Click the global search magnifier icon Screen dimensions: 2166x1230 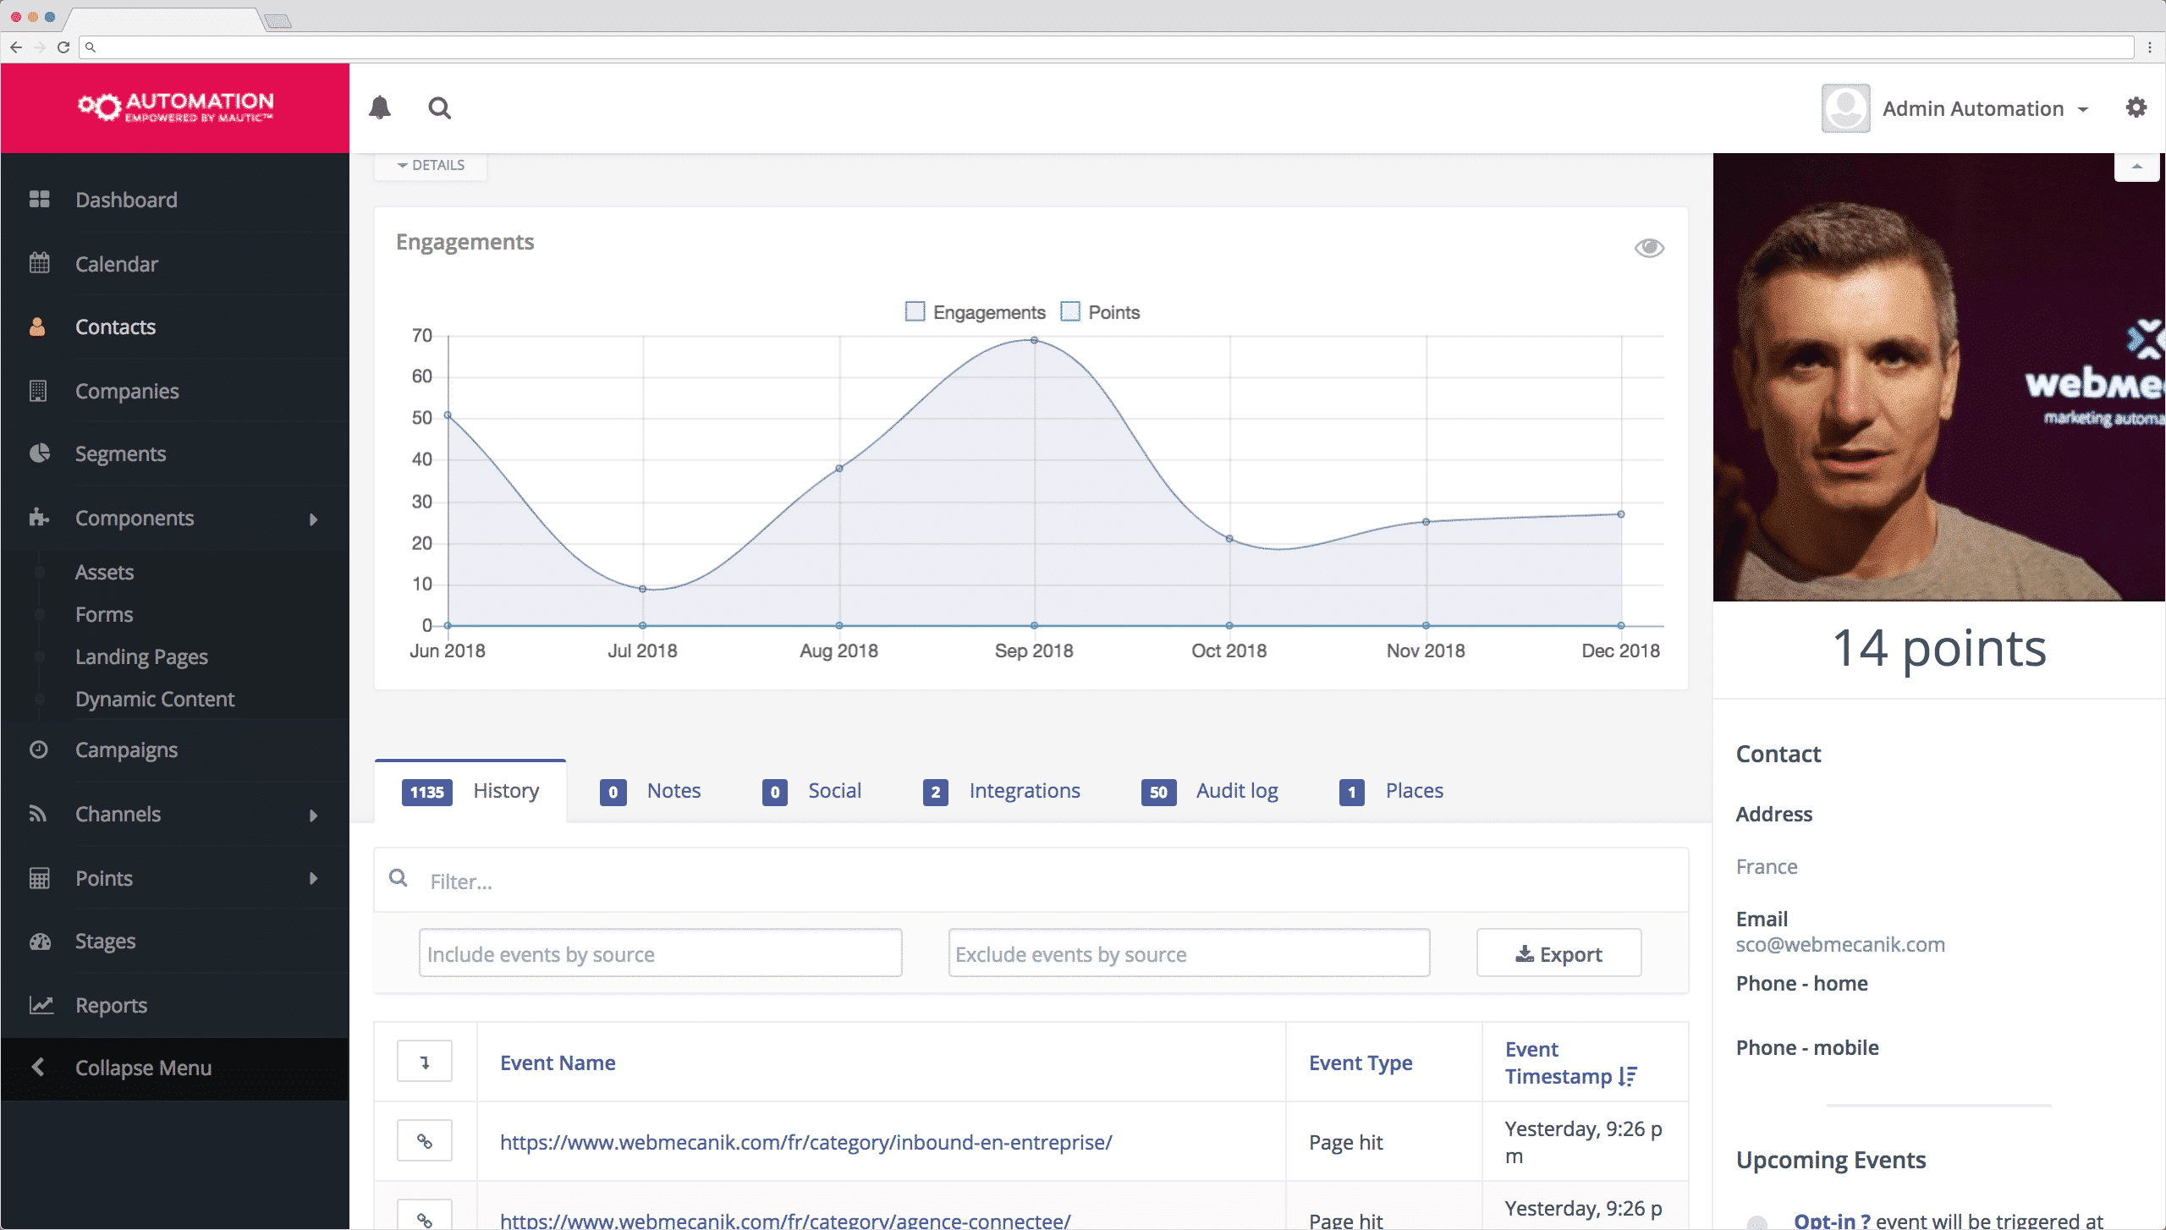point(439,108)
